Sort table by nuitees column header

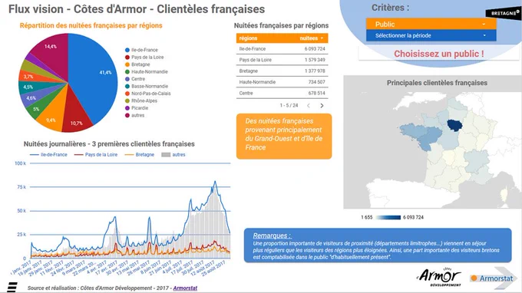pos(311,38)
